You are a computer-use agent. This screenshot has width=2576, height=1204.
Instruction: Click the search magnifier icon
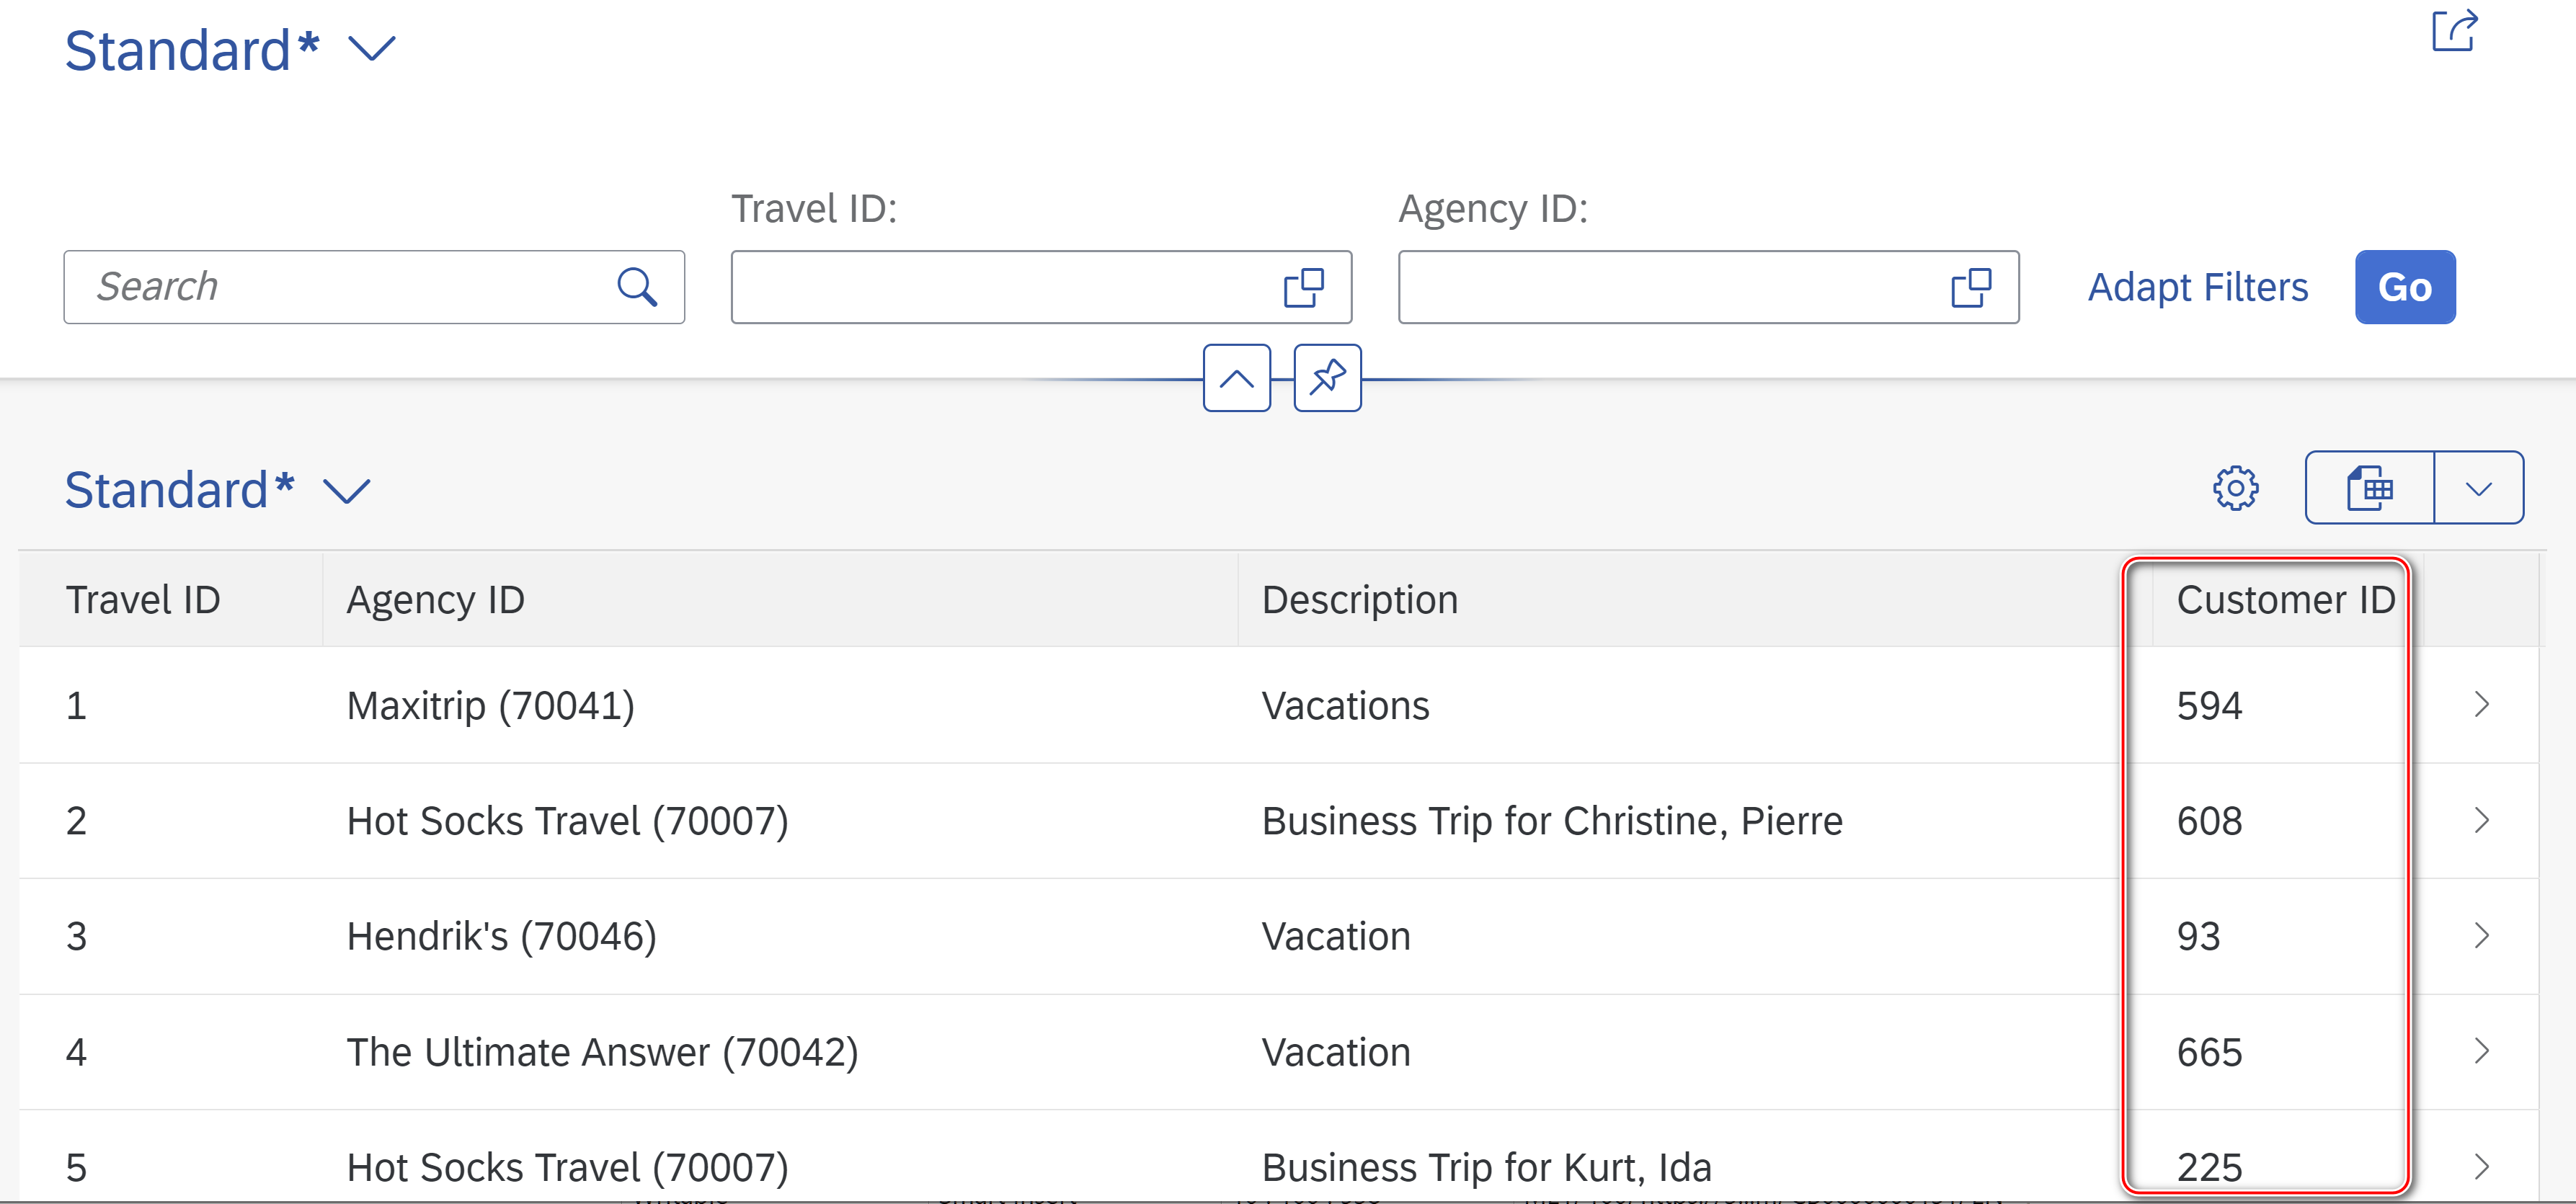[637, 287]
